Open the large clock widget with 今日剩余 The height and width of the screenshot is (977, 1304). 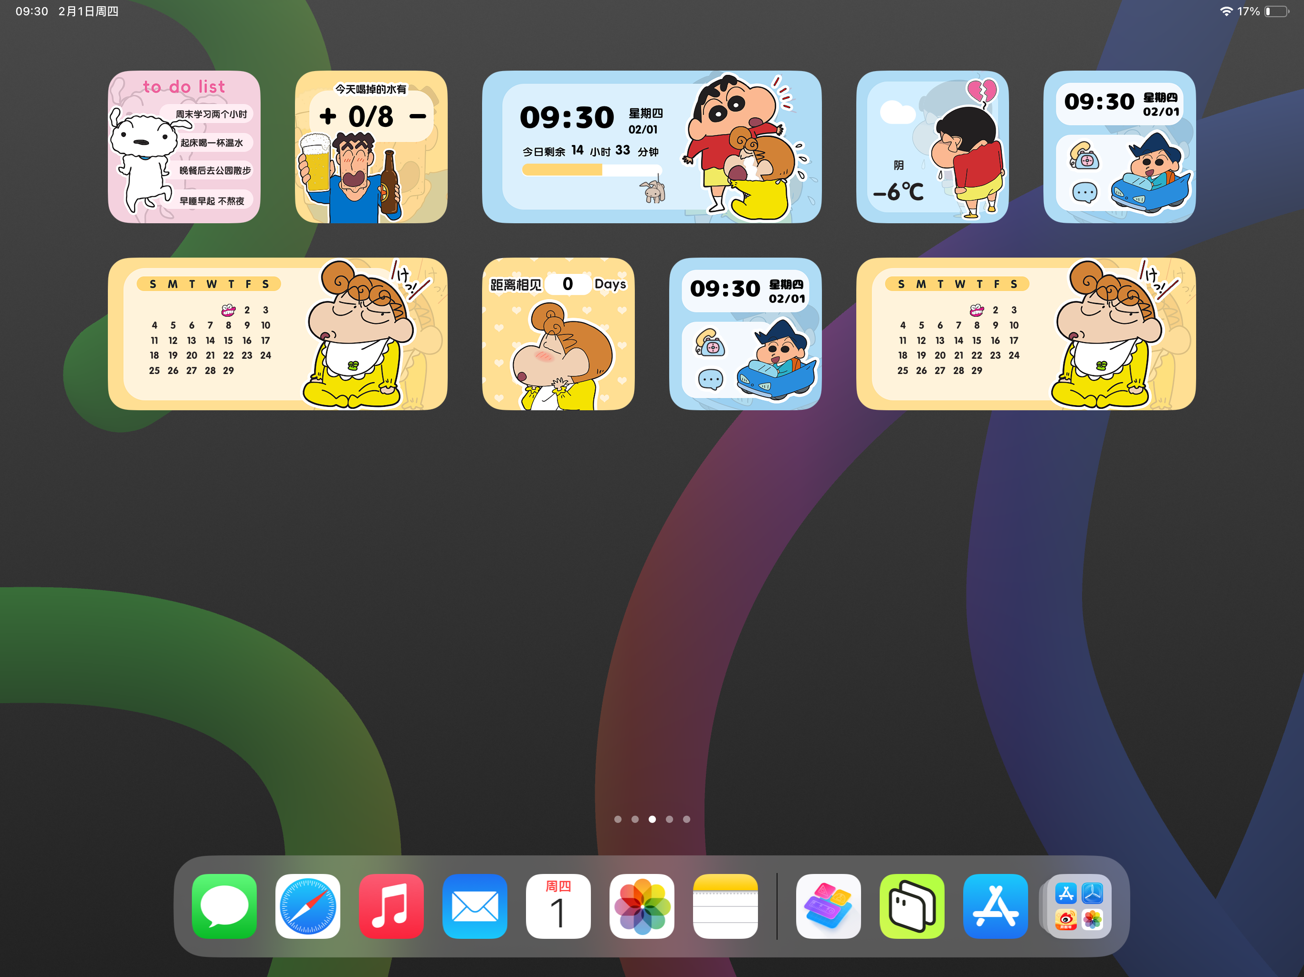tap(652, 147)
